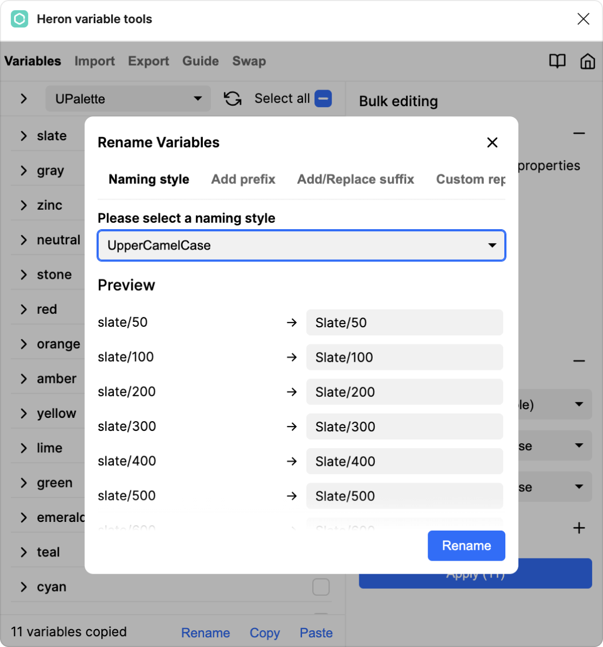Toggle the Select all checkbox
The width and height of the screenshot is (603, 647).
click(x=323, y=99)
